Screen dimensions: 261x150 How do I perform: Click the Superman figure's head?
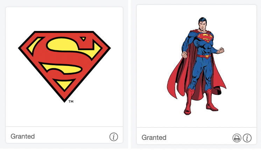tap(203, 24)
